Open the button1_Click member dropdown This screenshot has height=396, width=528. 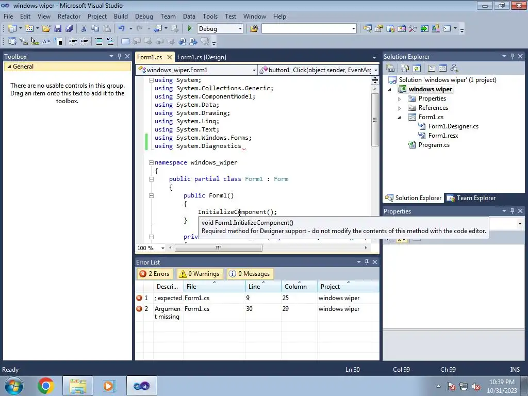click(376, 70)
